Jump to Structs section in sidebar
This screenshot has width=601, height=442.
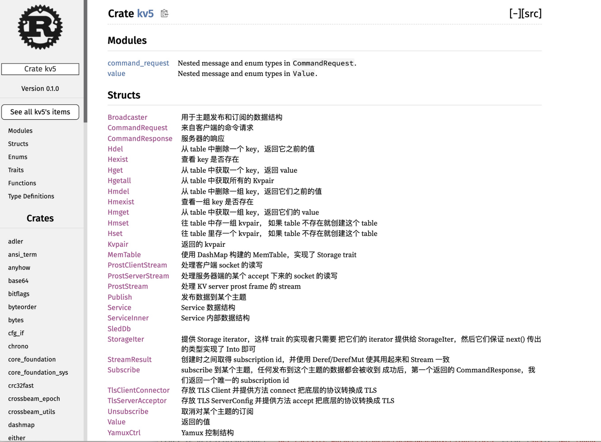click(x=18, y=144)
